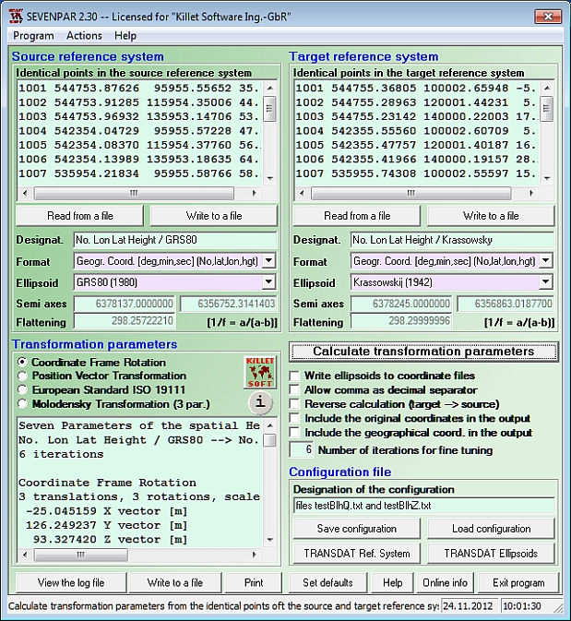Click Exit program button
Screen dimensions: 571x621
coord(518,582)
